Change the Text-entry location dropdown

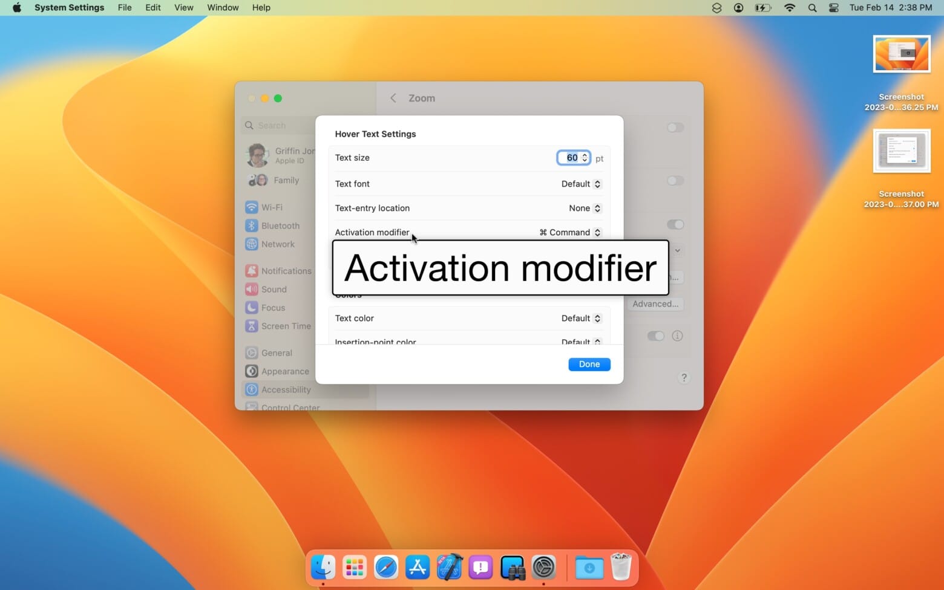(583, 208)
